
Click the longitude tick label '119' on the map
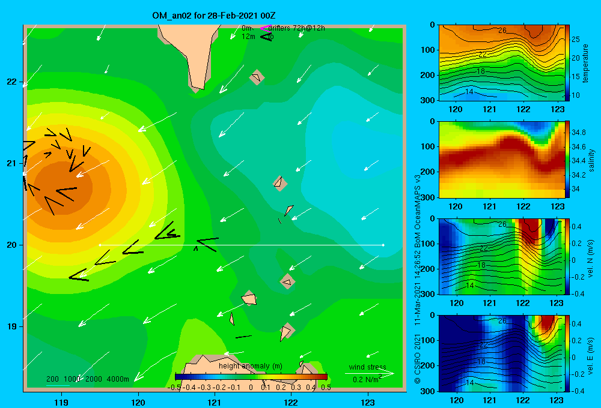pos(61,402)
